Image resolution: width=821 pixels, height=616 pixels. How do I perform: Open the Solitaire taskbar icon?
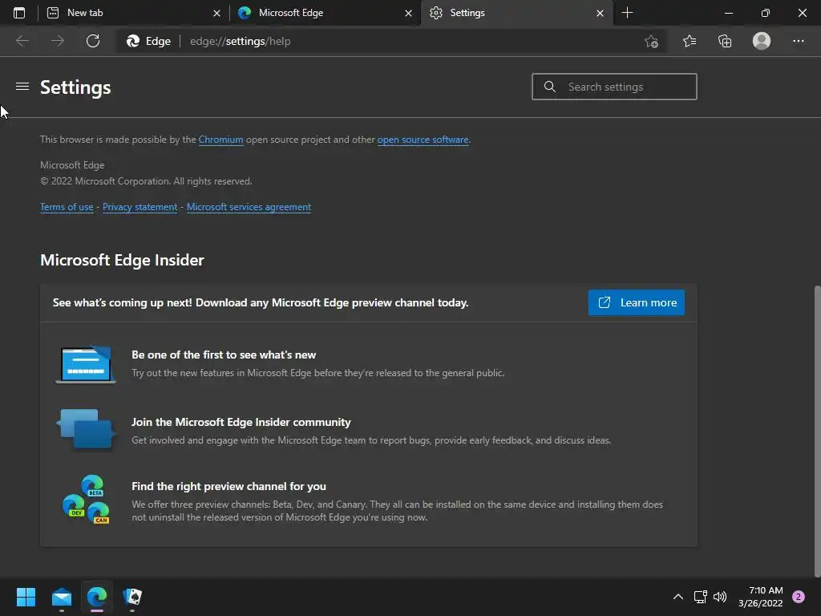(x=132, y=597)
